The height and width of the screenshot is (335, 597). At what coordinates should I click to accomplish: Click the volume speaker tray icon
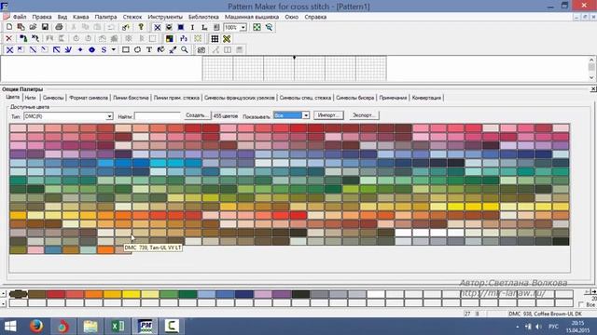tap(539, 327)
